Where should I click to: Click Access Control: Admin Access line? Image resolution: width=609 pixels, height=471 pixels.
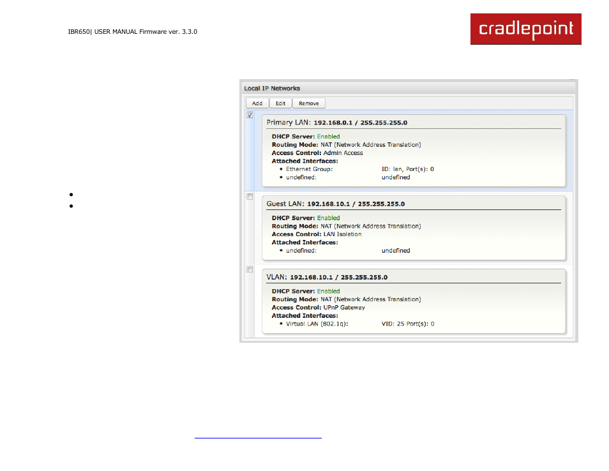[x=317, y=153]
